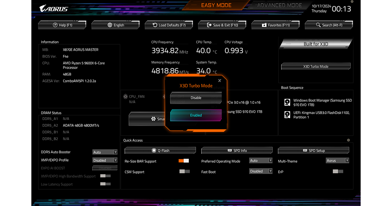Viewport: 392px width, 206px height.
Task: Select the Easy Mode tab
Action: (x=216, y=5)
